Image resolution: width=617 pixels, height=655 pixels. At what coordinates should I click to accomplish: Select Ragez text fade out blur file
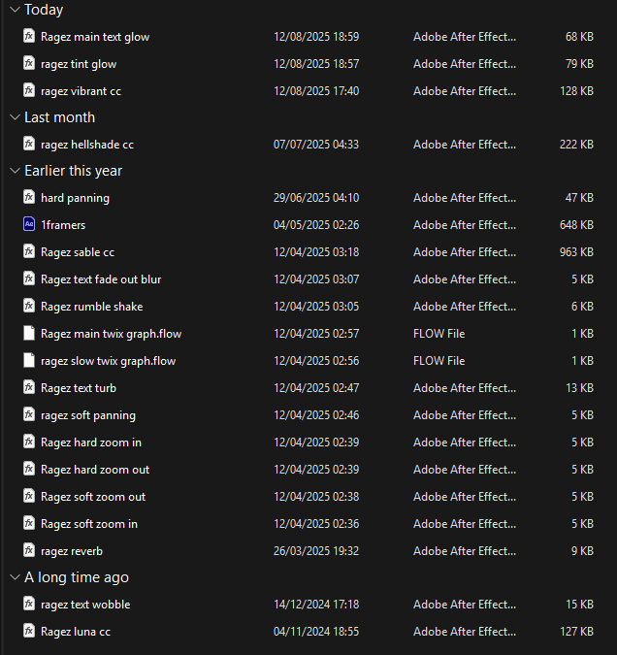(x=101, y=279)
